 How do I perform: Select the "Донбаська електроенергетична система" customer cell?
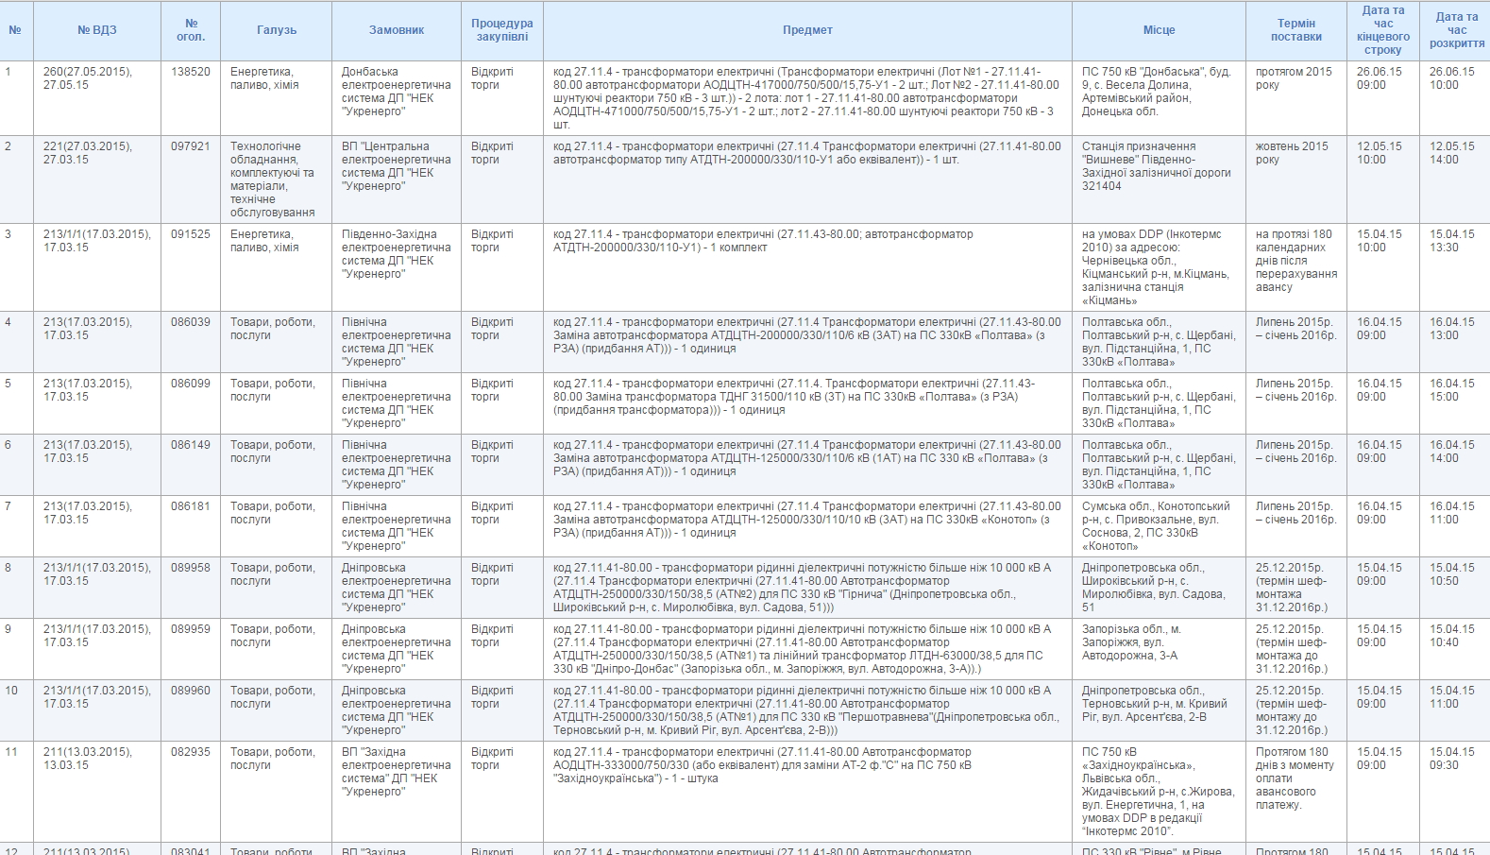click(396, 92)
